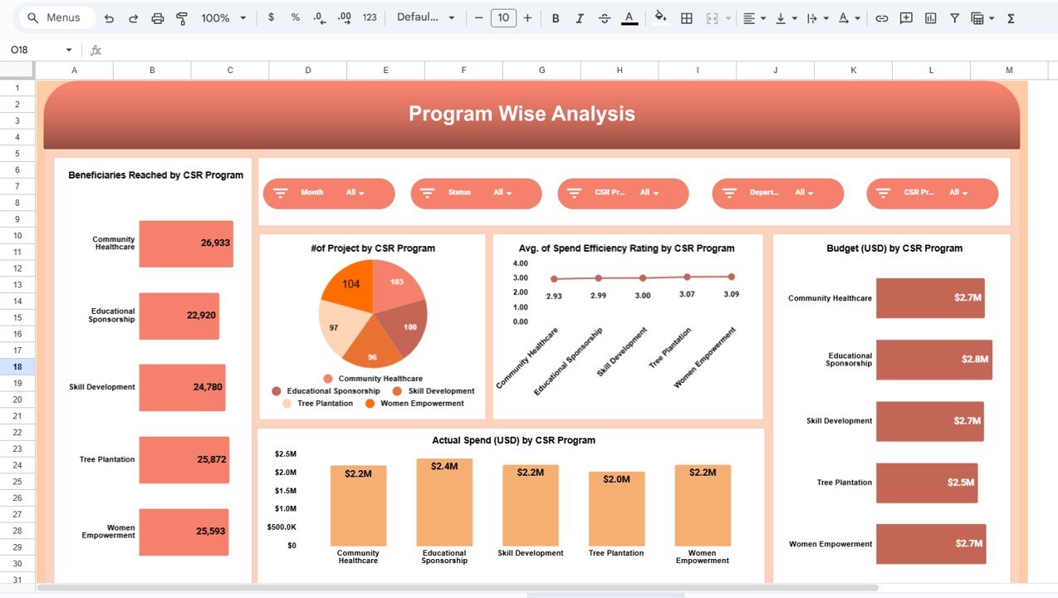Click the borders grid icon
The height and width of the screenshot is (598, 1058).
pos(687,17)
